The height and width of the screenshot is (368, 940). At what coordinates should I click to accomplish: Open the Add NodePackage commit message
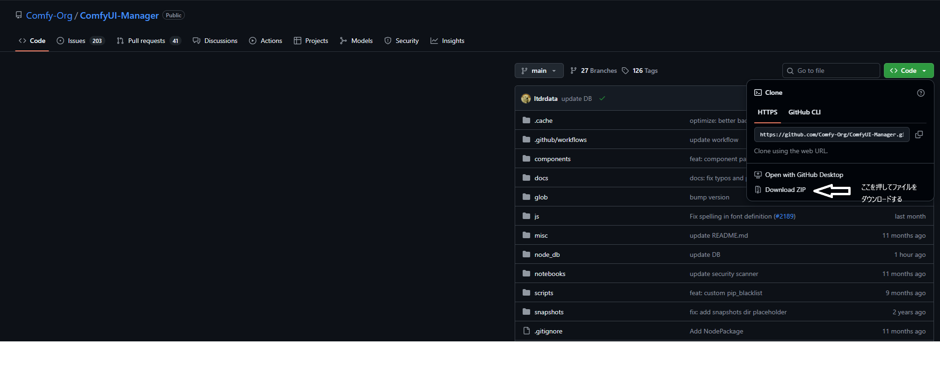[716, 331]
